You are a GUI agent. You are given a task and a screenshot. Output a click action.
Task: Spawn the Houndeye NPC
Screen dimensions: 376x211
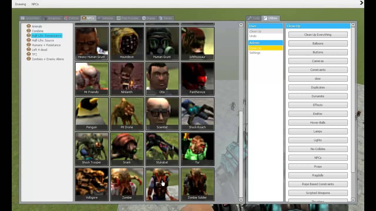[127, 44]
